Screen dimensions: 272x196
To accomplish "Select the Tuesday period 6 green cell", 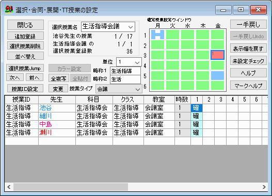I will point(172,86).
